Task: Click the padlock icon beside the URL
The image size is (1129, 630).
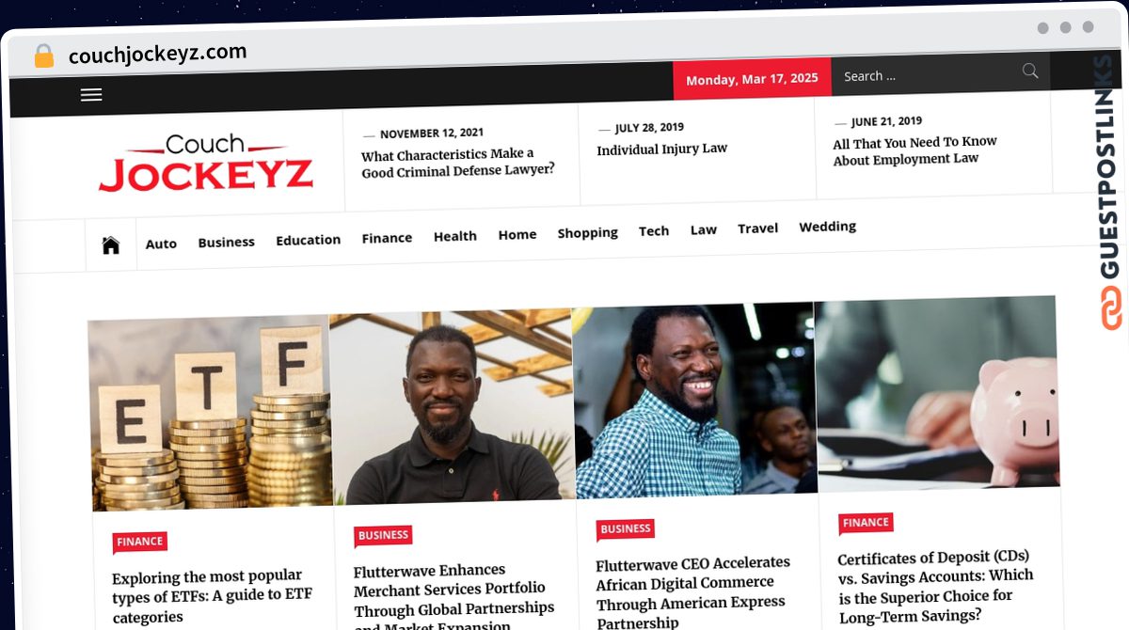Action: point(43,56)
